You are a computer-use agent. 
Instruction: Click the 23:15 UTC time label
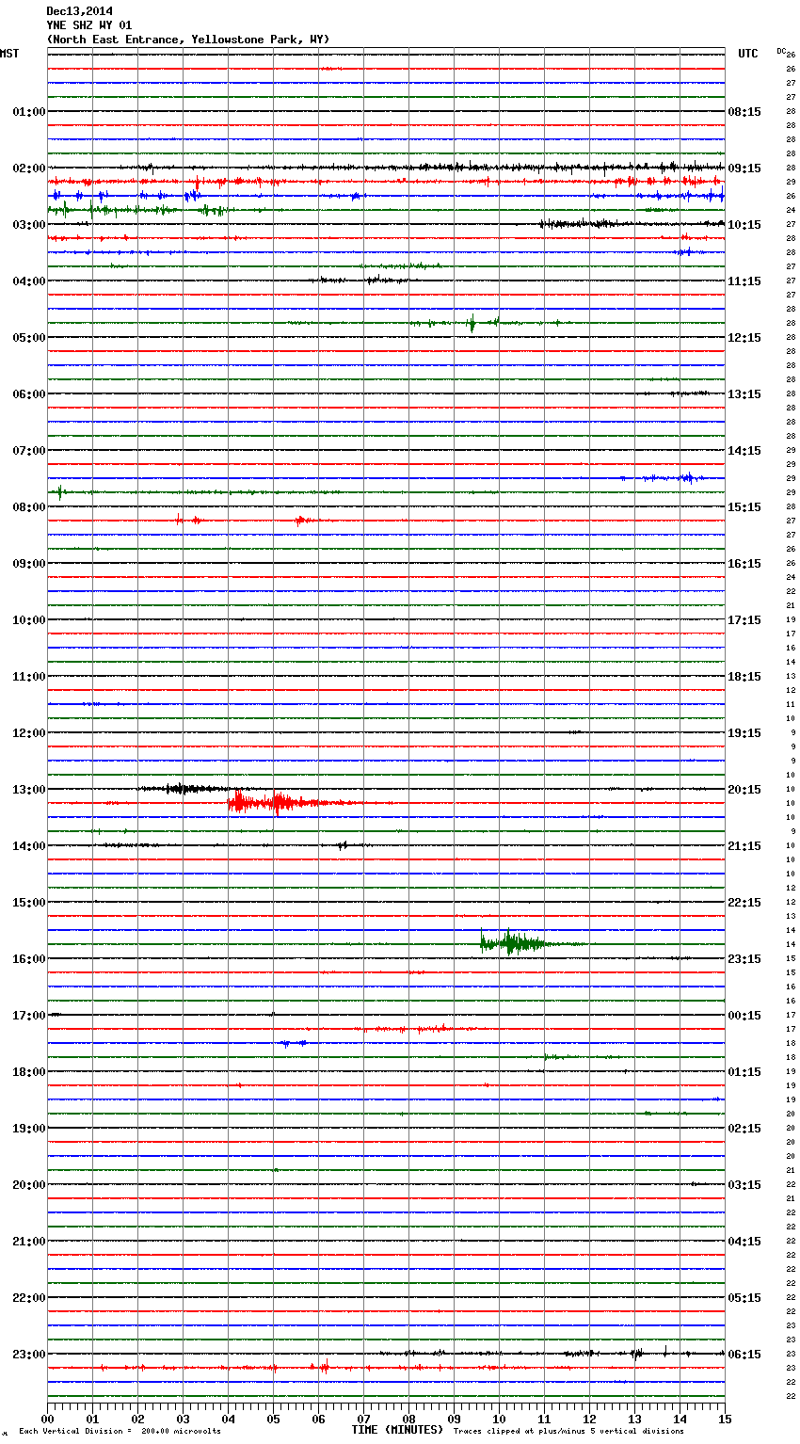pyautogui.click(x=744, y=959)
